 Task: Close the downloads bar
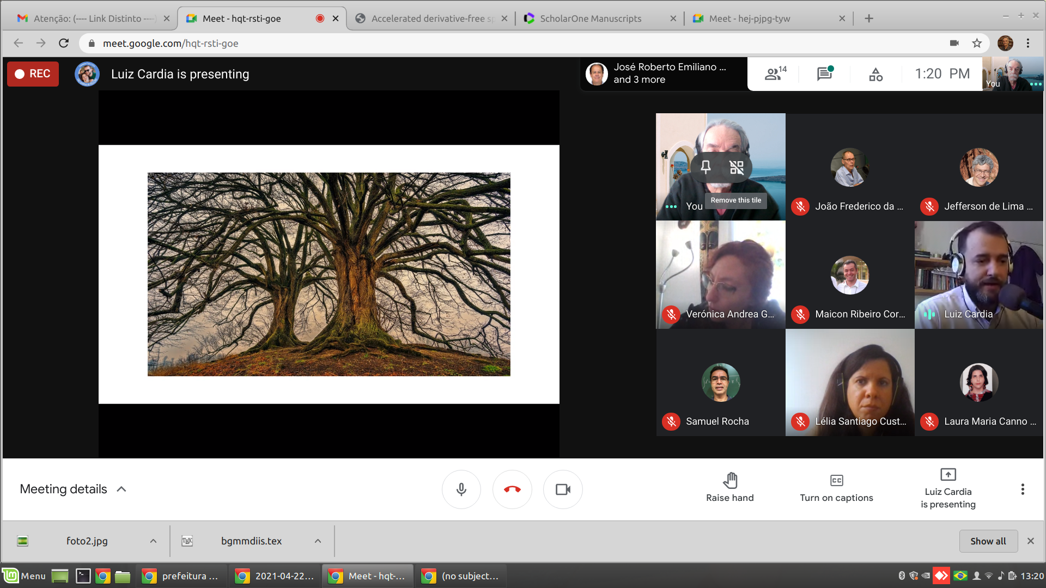click(x=1030, y=541)
